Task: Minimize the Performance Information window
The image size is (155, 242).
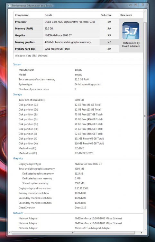Action: pos(131,5)
